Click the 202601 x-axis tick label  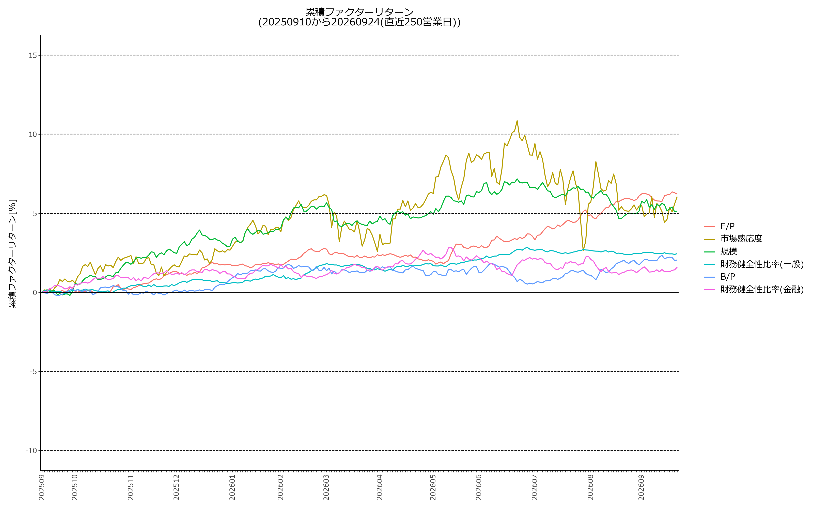[232, 487]
